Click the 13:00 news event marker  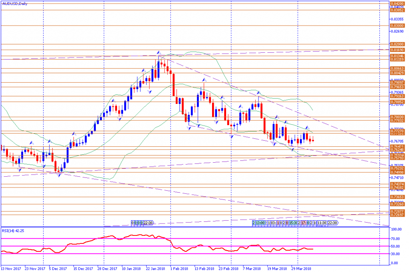(261, 223)
